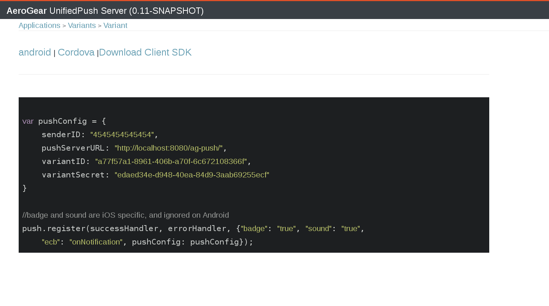549x306 pixels.
Task: Click the "badge" key in the register call
Action: pyautogui.click(x=254, y=228)
